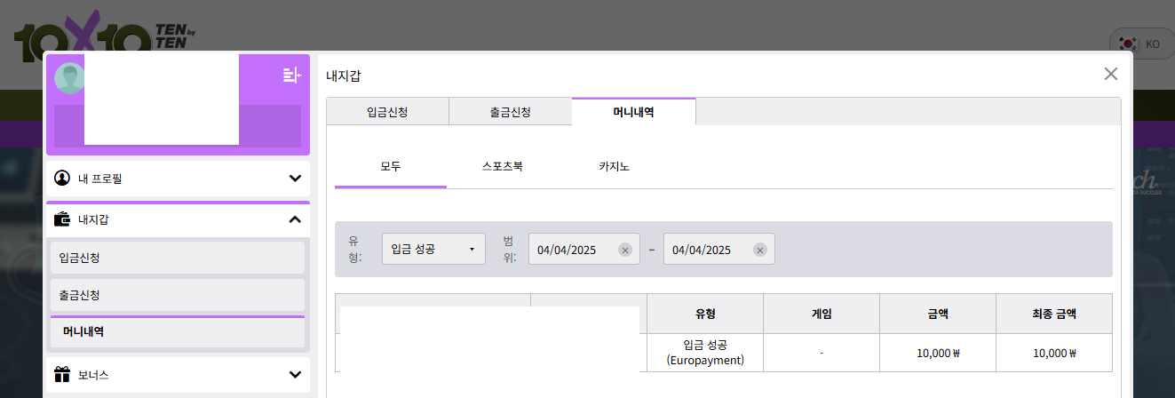Click the 내지갑 wallet icon

tap(62, 219)
